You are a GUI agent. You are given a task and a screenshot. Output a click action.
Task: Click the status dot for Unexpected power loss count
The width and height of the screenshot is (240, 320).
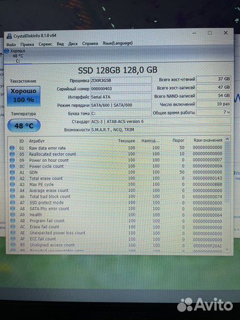pyautogui.click(x=13, y=233)
